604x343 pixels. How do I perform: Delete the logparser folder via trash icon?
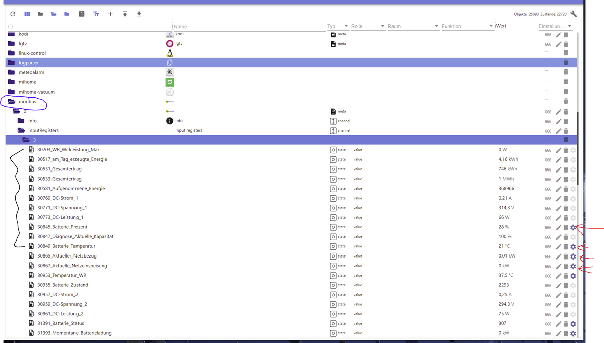pyautogui.click(x=566, y=63)
